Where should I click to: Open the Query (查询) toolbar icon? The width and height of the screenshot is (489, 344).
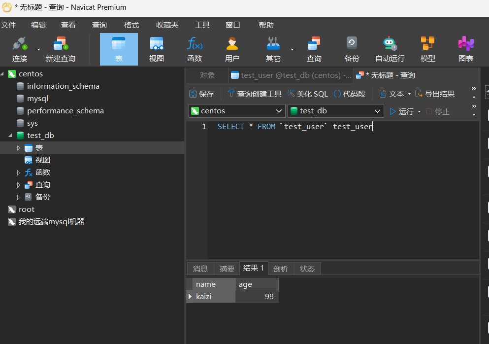314,49
